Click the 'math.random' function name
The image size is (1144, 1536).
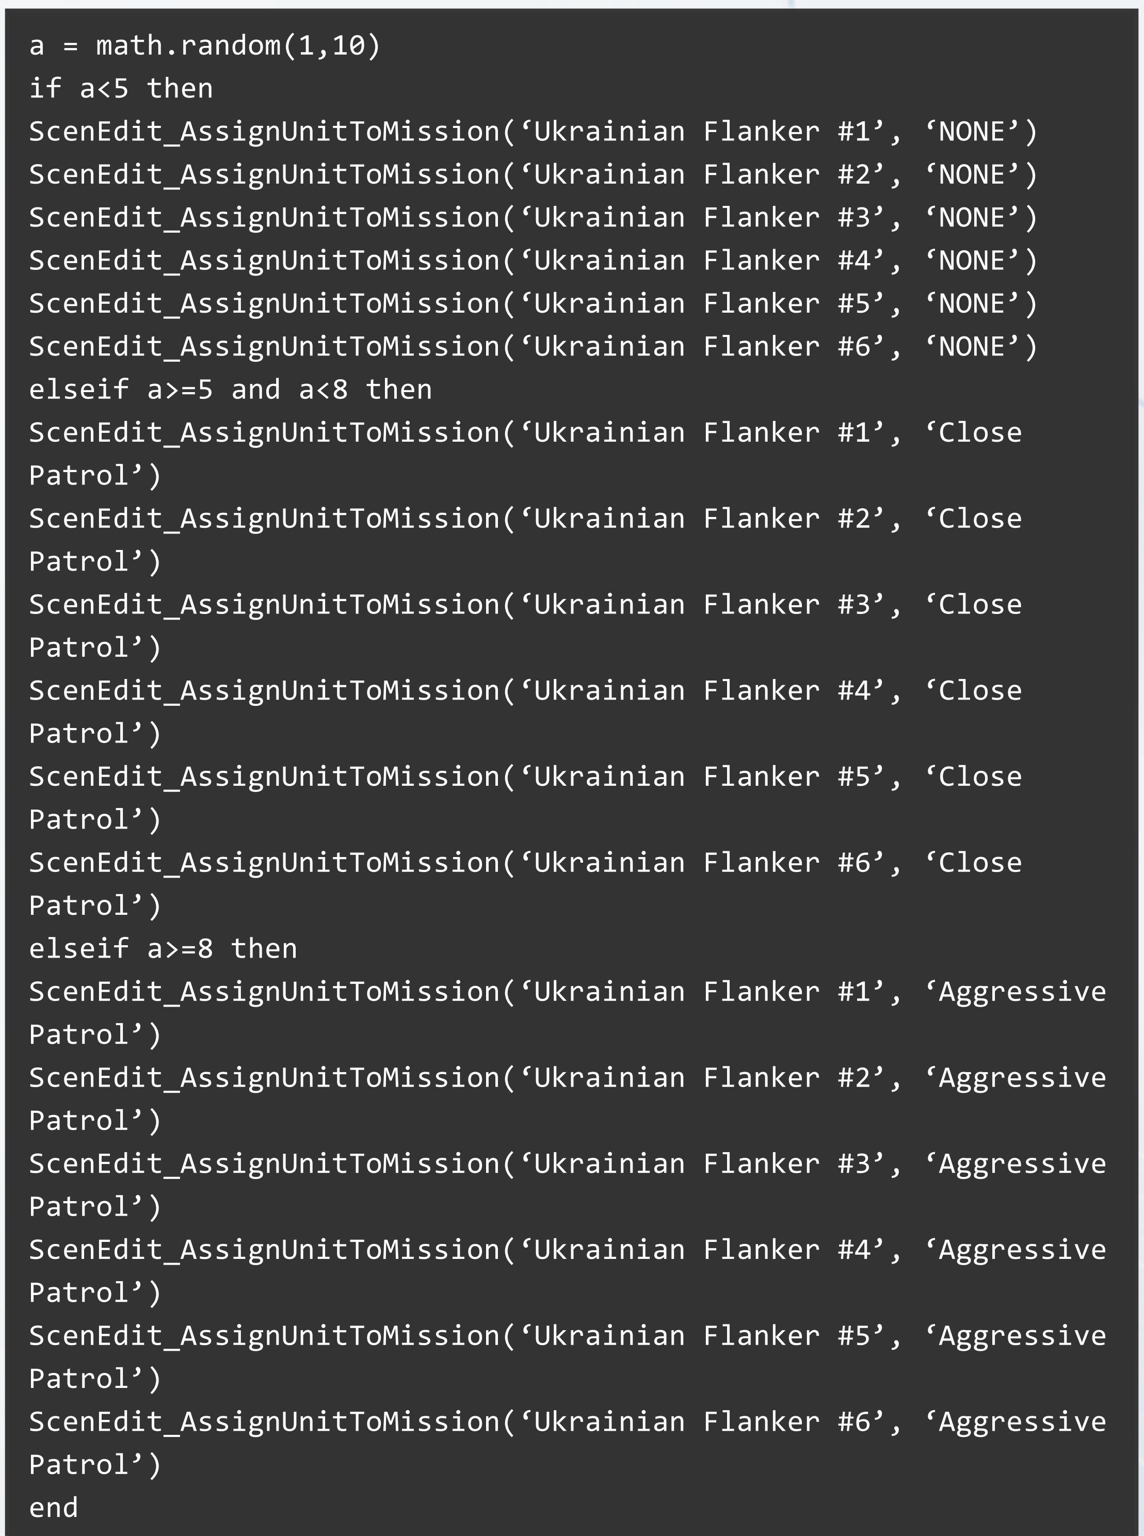[x=188, y=46]
